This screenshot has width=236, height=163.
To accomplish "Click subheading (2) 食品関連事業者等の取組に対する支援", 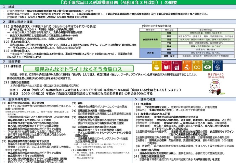I will pos(25,141).
